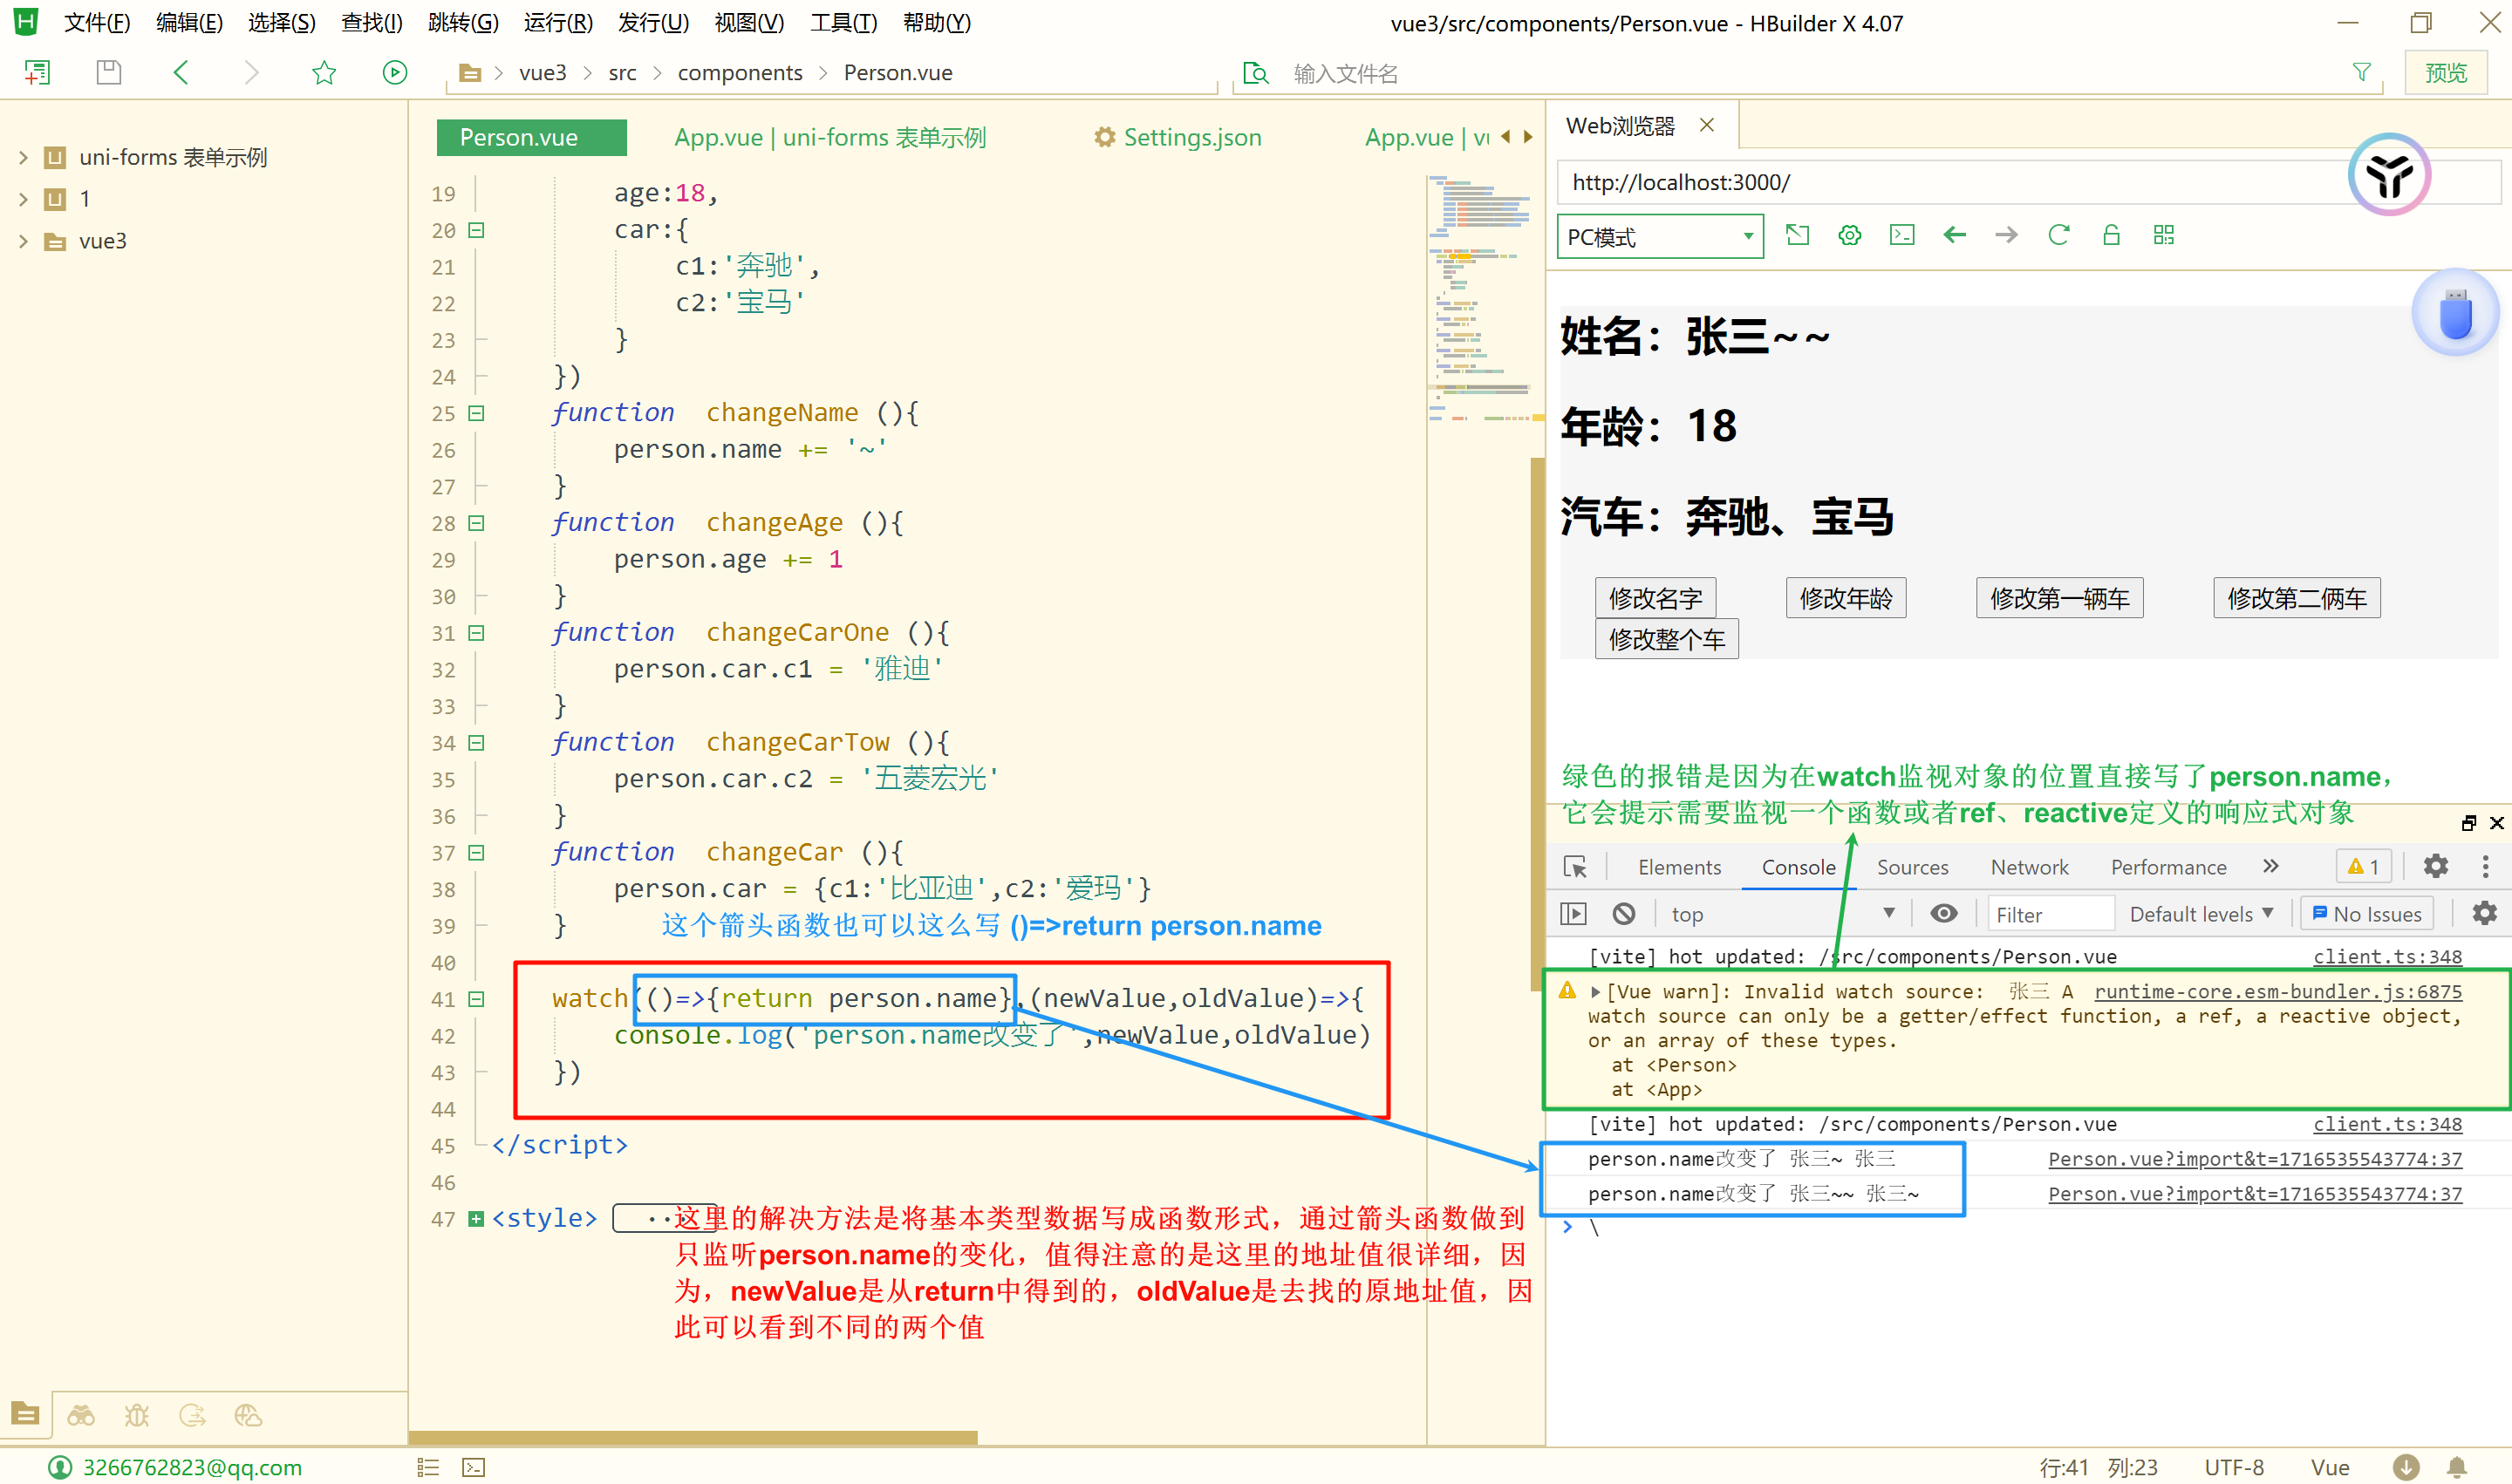Click the bookmark star icon

point(324,72)
